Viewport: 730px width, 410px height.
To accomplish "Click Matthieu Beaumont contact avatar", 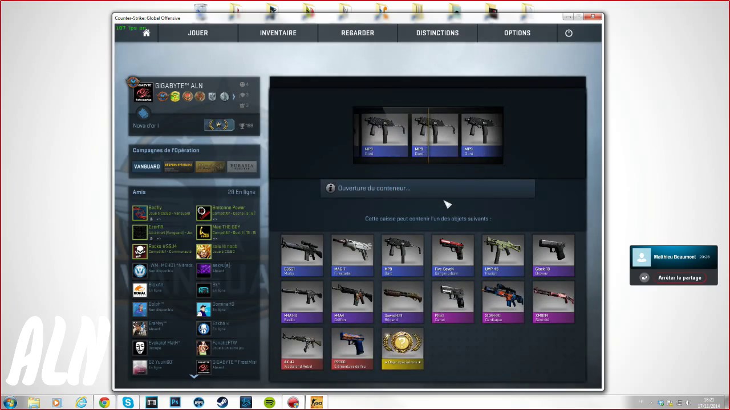I will (642, 257).
